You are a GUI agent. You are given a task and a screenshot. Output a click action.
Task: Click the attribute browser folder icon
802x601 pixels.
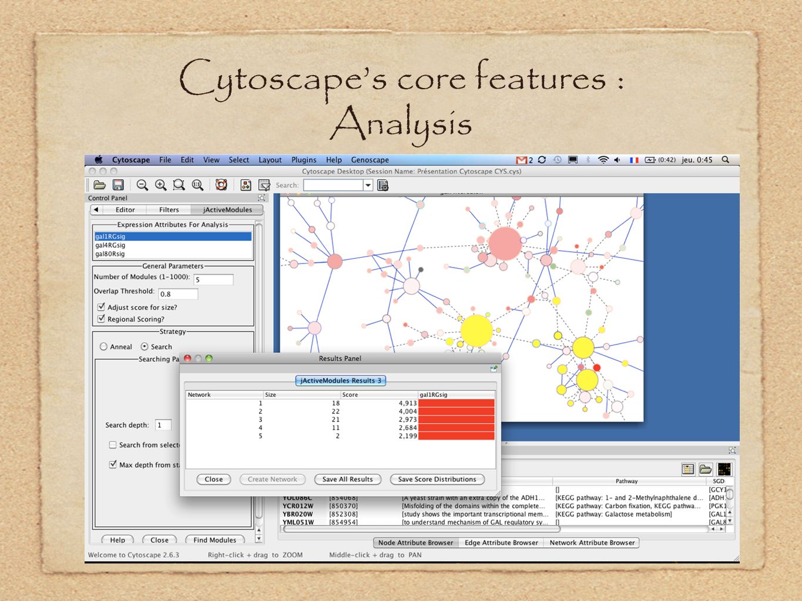(x=706, y=469)
